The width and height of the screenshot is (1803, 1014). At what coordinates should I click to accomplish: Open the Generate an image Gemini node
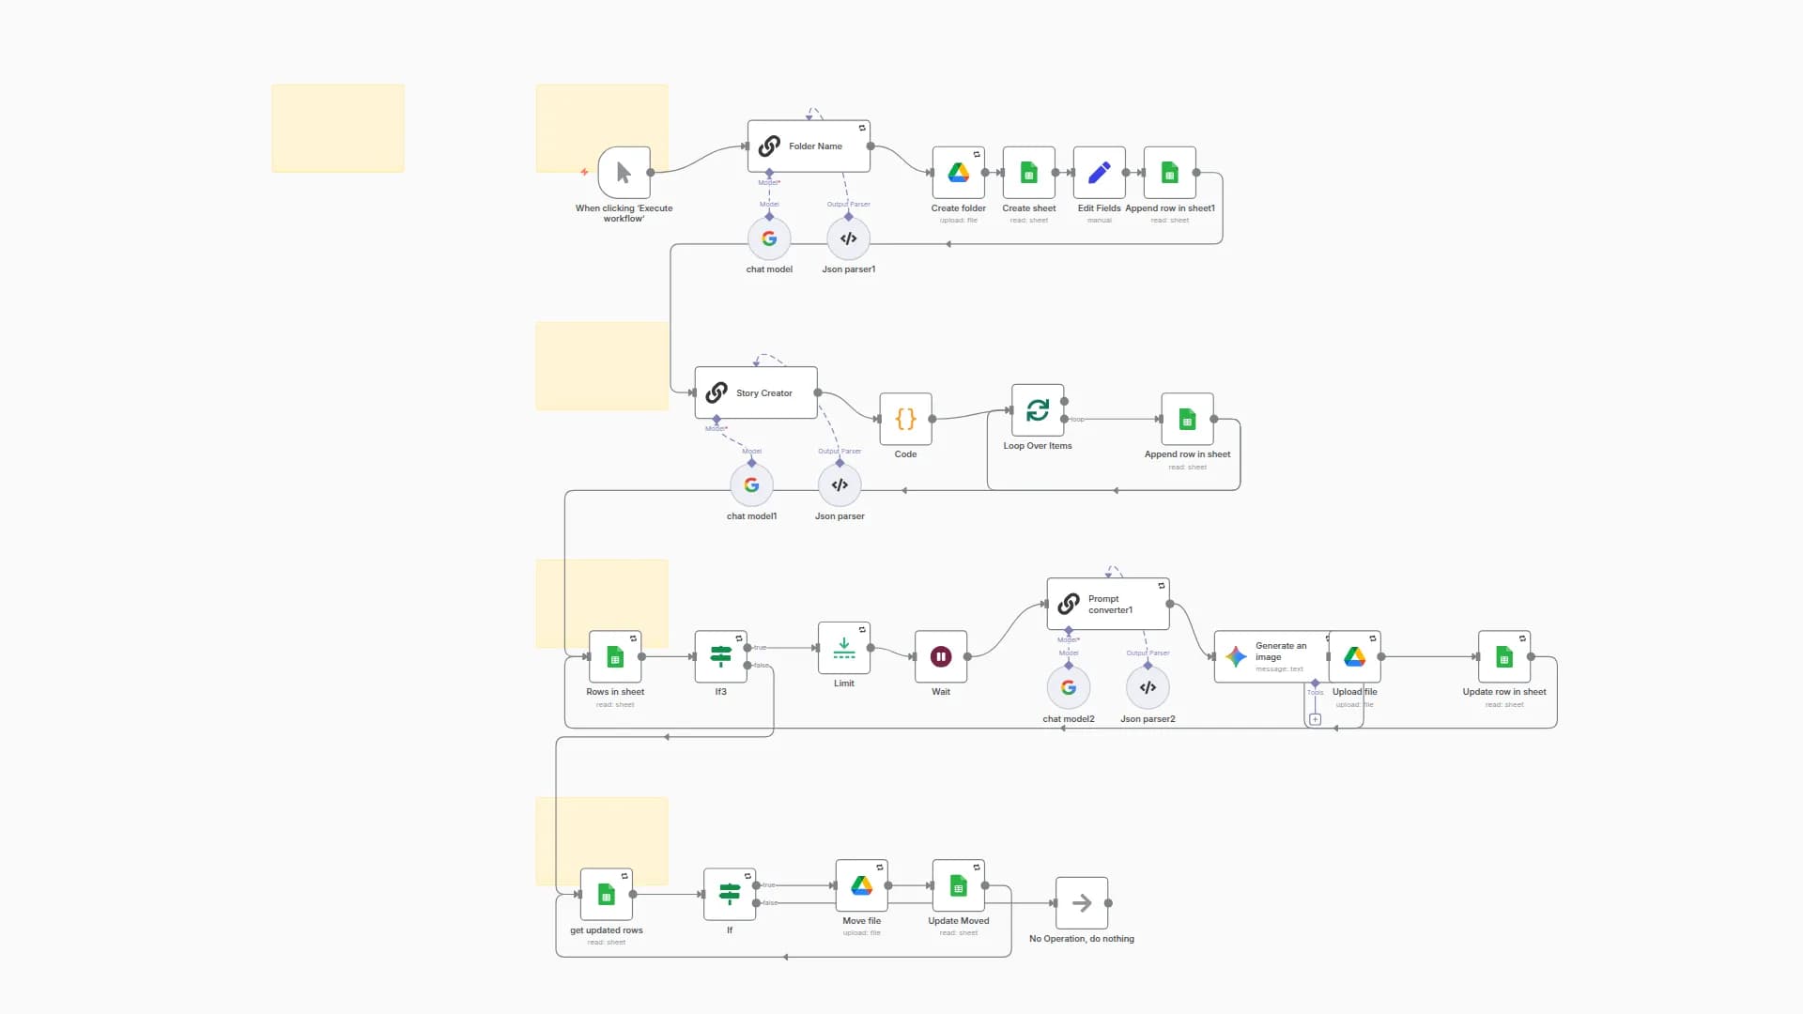1268,655
